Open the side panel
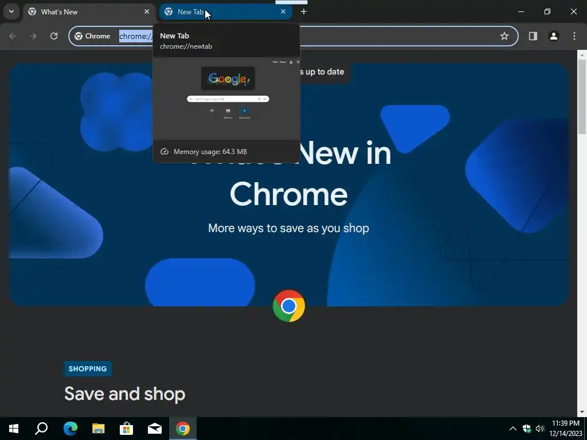 (x=533, y=36)
